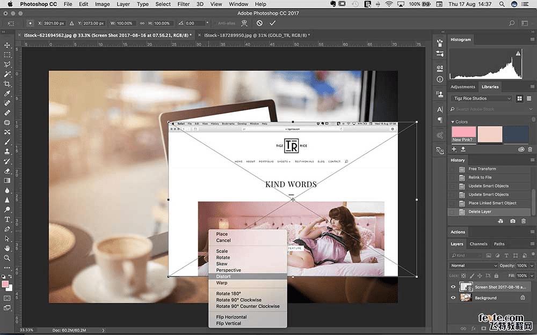
Task: Choose Distort from the context menu
Action: click(223, 277)
